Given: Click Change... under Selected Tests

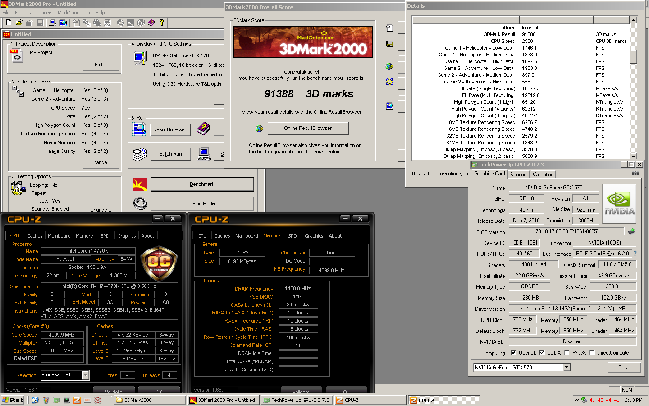Looking at the screenshot, I should pos(101,163).
